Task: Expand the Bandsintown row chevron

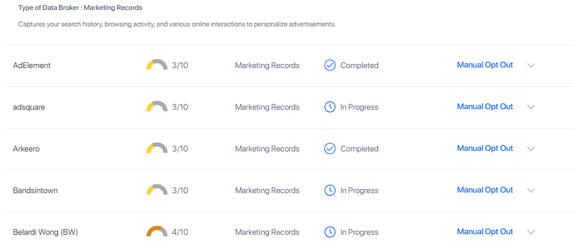Action: coord(531,190)
